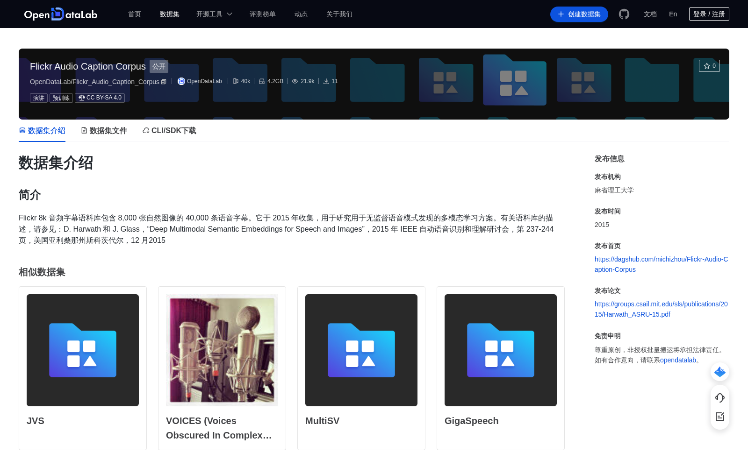This screenshot has height=467, width=748.
Task: Click the JVS card title
Action: (x=36, y=421)
